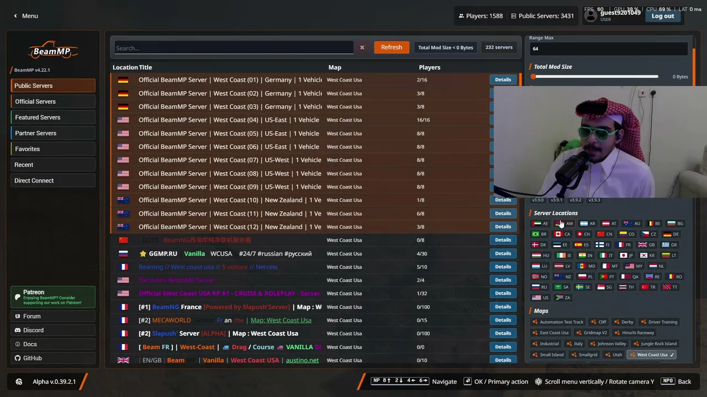Toggle the AM server location filter
The width and height of the screenshot is (707, 397).
(564, 224)
